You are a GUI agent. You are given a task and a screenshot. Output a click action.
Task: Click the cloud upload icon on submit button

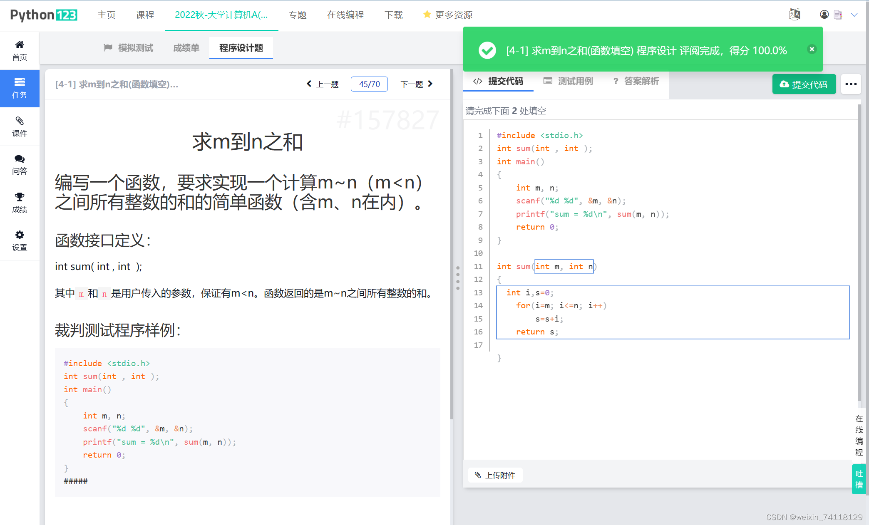[784, 84]
